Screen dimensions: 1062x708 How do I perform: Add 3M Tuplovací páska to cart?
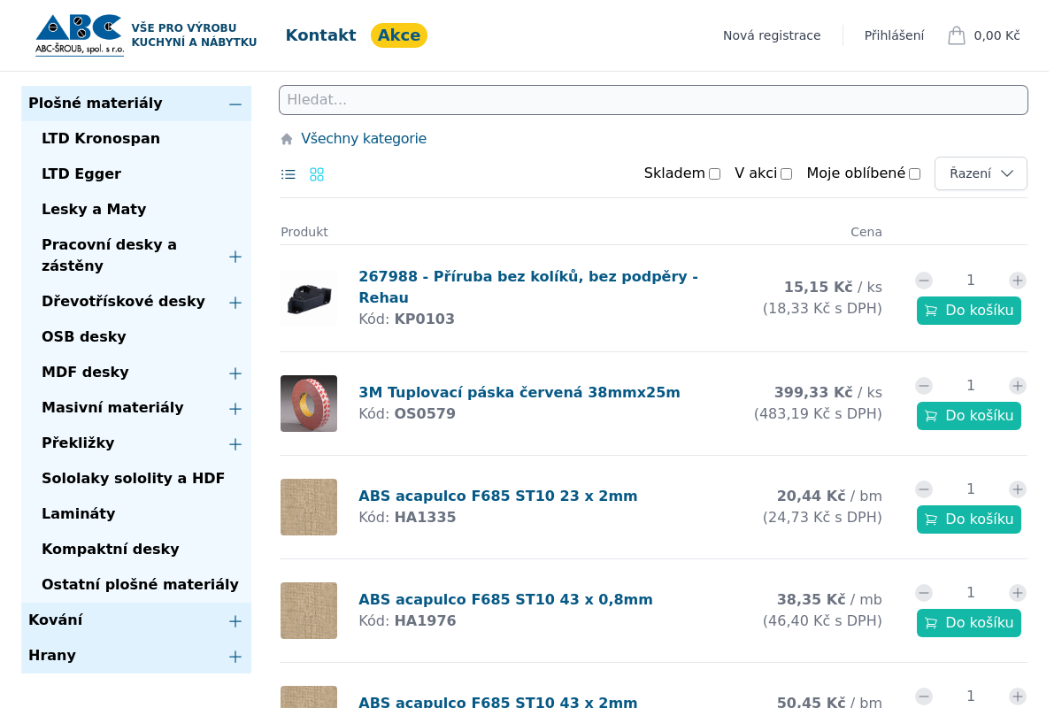click(968, 416)
